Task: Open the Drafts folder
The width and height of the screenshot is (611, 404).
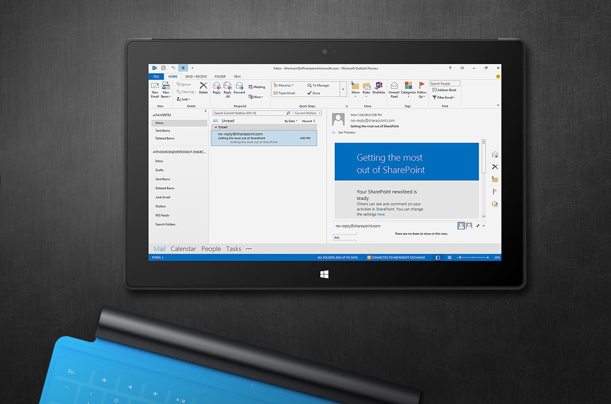Action: (159, 170)
